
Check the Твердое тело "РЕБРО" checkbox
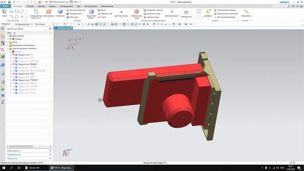(x=14, y=83)
